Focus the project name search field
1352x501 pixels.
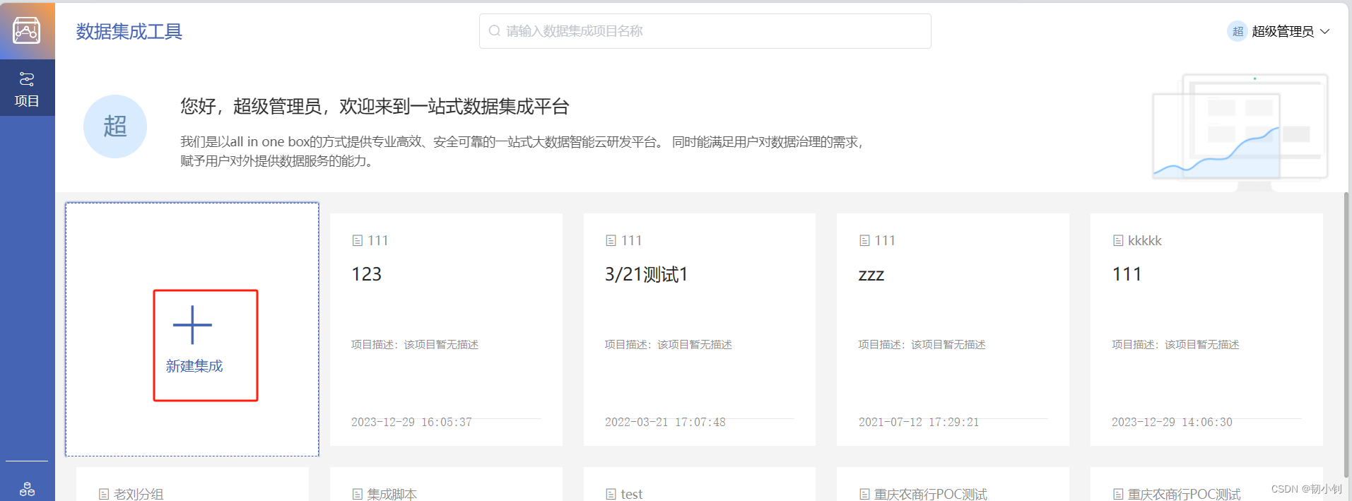tap(705, 31)
